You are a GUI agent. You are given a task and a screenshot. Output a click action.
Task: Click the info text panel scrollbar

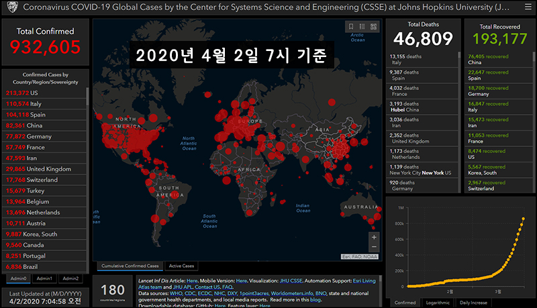coord(381,279)
